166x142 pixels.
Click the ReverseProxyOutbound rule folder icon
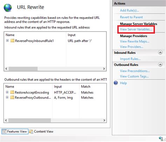pyautogui.click(x=12, y=97)
